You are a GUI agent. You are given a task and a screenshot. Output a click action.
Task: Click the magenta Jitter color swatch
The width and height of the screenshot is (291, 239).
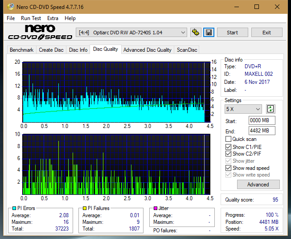pos(156,208)
